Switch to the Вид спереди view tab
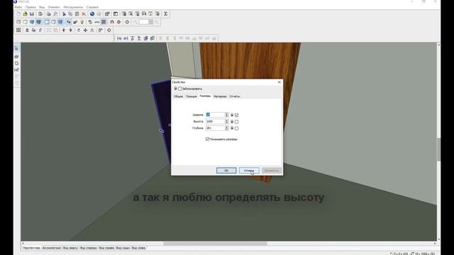Screen dimensions: 454x255 (89, 248)
